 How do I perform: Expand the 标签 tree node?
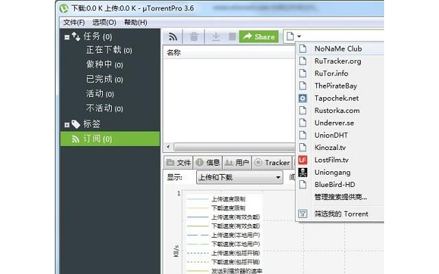[x=67, y=125]
